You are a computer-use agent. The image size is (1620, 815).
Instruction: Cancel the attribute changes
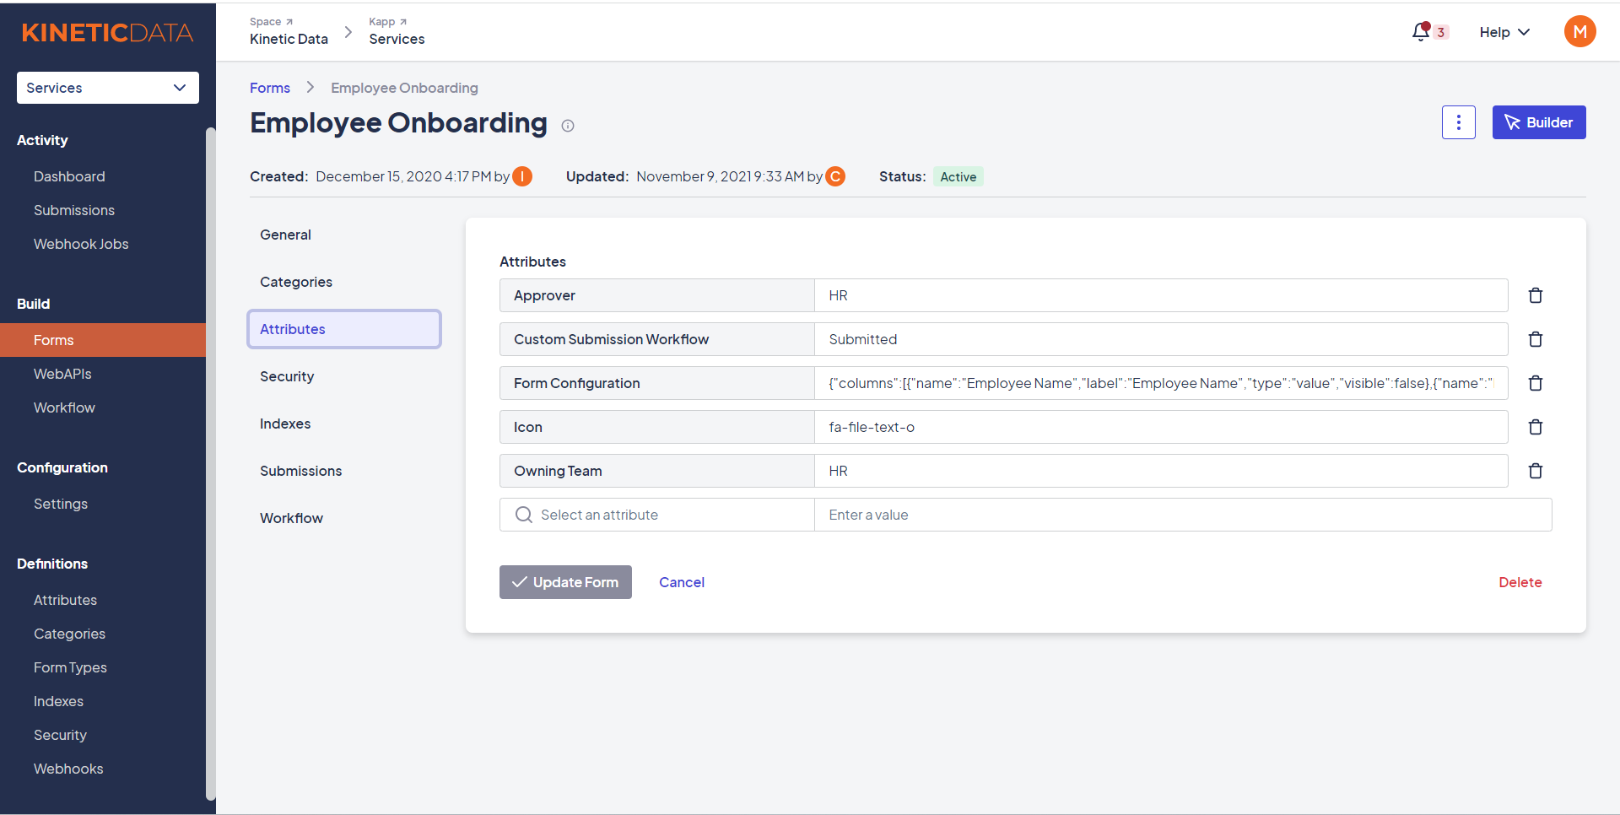pos(682,582)
